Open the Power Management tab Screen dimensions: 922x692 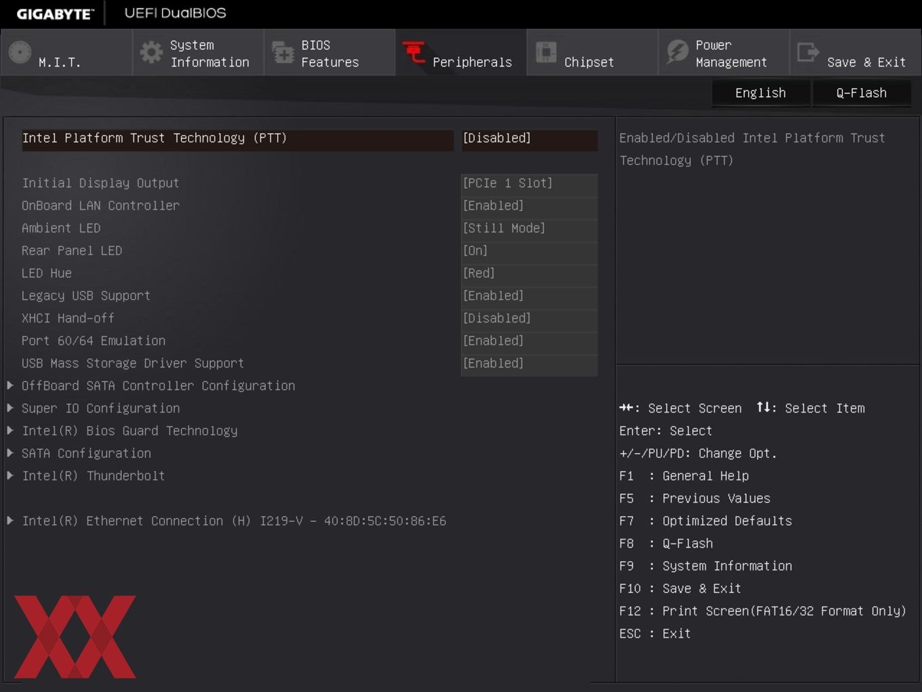coord(723,52)
